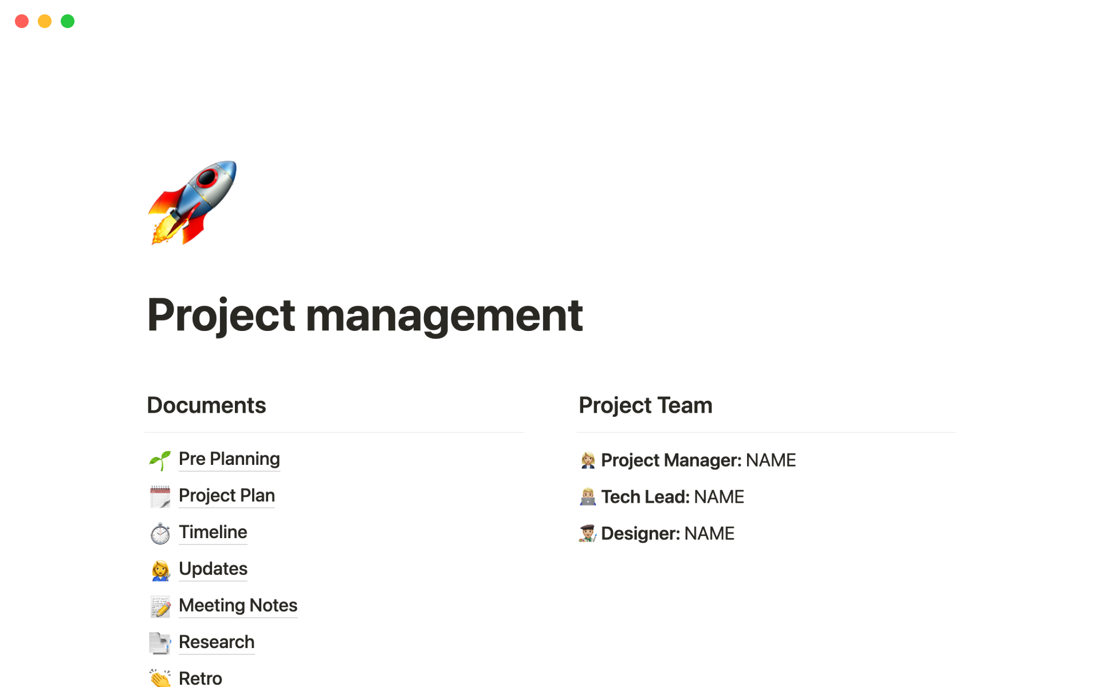This screenshot has width=1100, height=687.
Task: Click the Pre Planning underlined text
Action: pyautogui.click(x=229, y=458)
